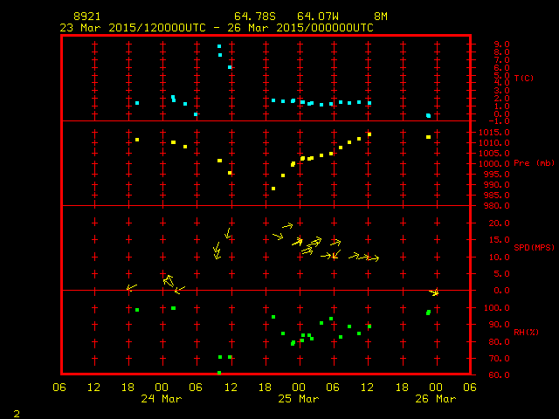Screen dimensions: 559x419
Task: Click the station ID 8921 label
Action: coord(86,17)
